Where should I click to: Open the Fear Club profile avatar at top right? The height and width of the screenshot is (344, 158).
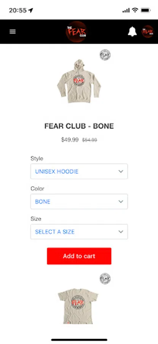pos(148,32)
